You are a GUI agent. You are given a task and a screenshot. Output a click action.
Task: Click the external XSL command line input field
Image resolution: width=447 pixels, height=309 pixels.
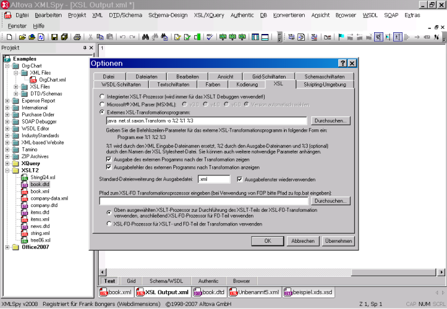click(206, 120)
